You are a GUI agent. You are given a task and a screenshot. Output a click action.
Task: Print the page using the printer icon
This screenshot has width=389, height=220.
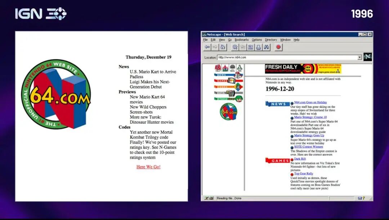point(259,47)
